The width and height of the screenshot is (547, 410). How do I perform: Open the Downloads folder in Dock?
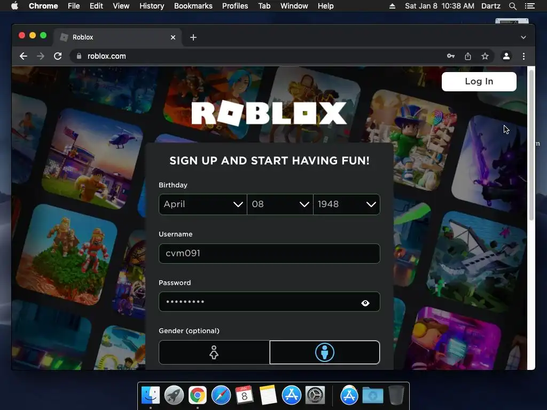(372, 396)
